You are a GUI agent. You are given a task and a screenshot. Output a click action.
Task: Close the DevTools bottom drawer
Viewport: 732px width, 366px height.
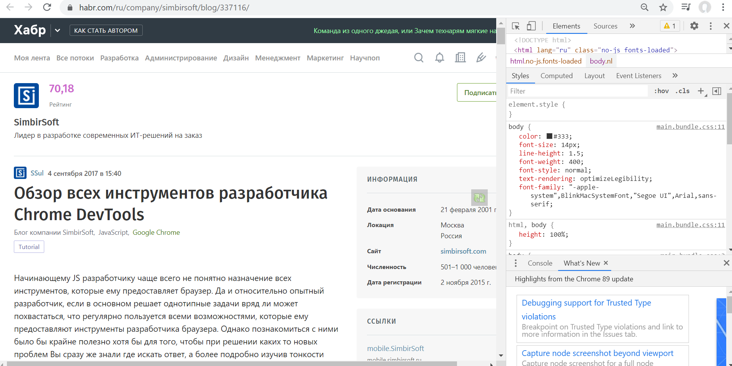(726, 263)
